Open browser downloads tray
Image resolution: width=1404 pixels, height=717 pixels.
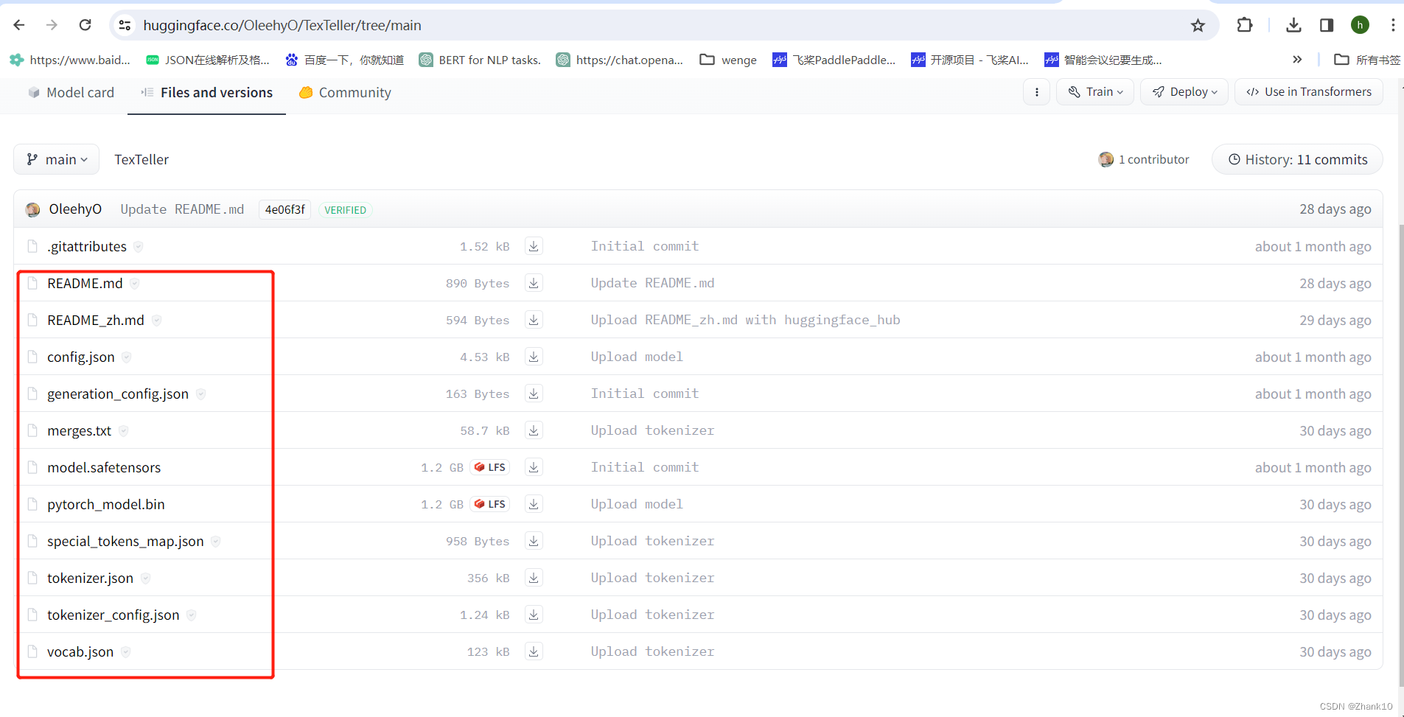pyautogui.click(x=1293, y=25)
